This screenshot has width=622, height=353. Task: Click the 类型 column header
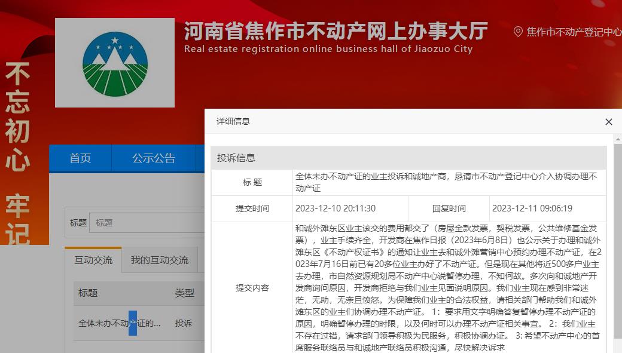click(184, 293)
